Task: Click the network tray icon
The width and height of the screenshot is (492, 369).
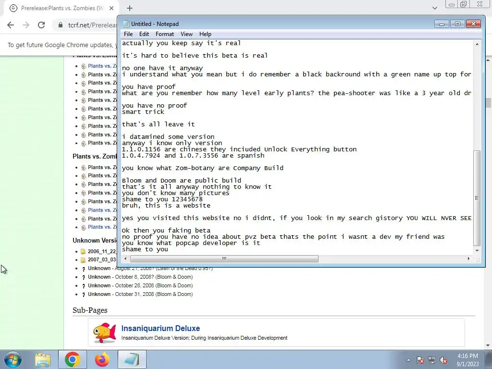Action: (x=432, y=360)
